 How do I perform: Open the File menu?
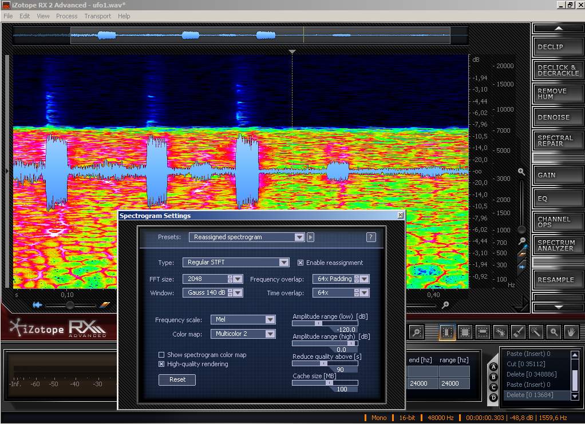(8, 16)
